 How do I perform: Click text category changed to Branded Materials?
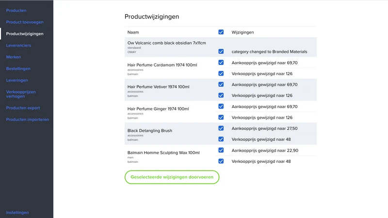pos(269,51)
